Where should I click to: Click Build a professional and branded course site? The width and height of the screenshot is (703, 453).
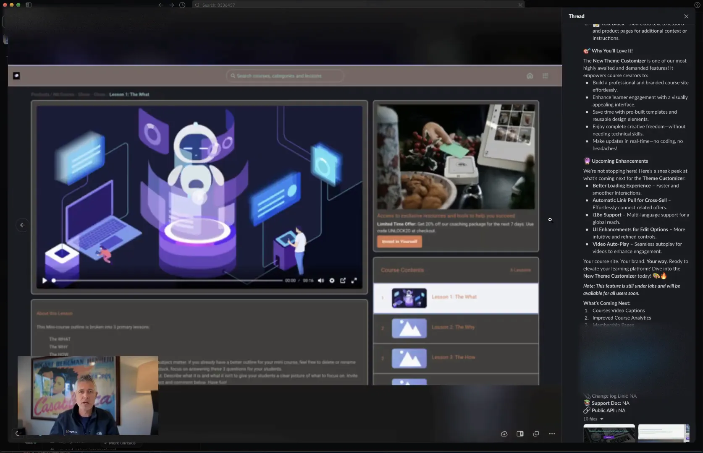click(640, 86)
